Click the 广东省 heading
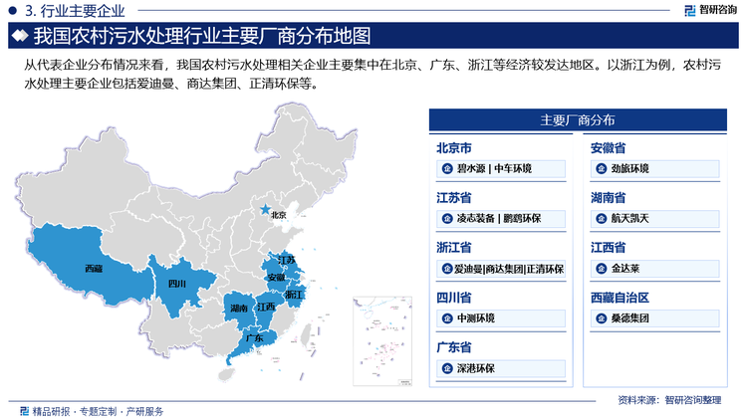This screenshot has height=419, width=747. pyautogui.click(x=454, y=347)
